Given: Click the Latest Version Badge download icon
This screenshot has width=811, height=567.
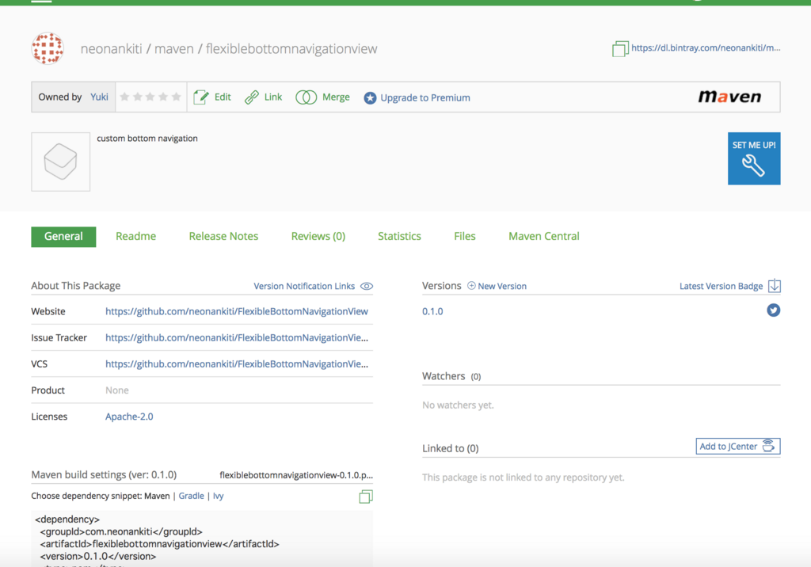Looking at the screenshot, I should coord(775,286).
